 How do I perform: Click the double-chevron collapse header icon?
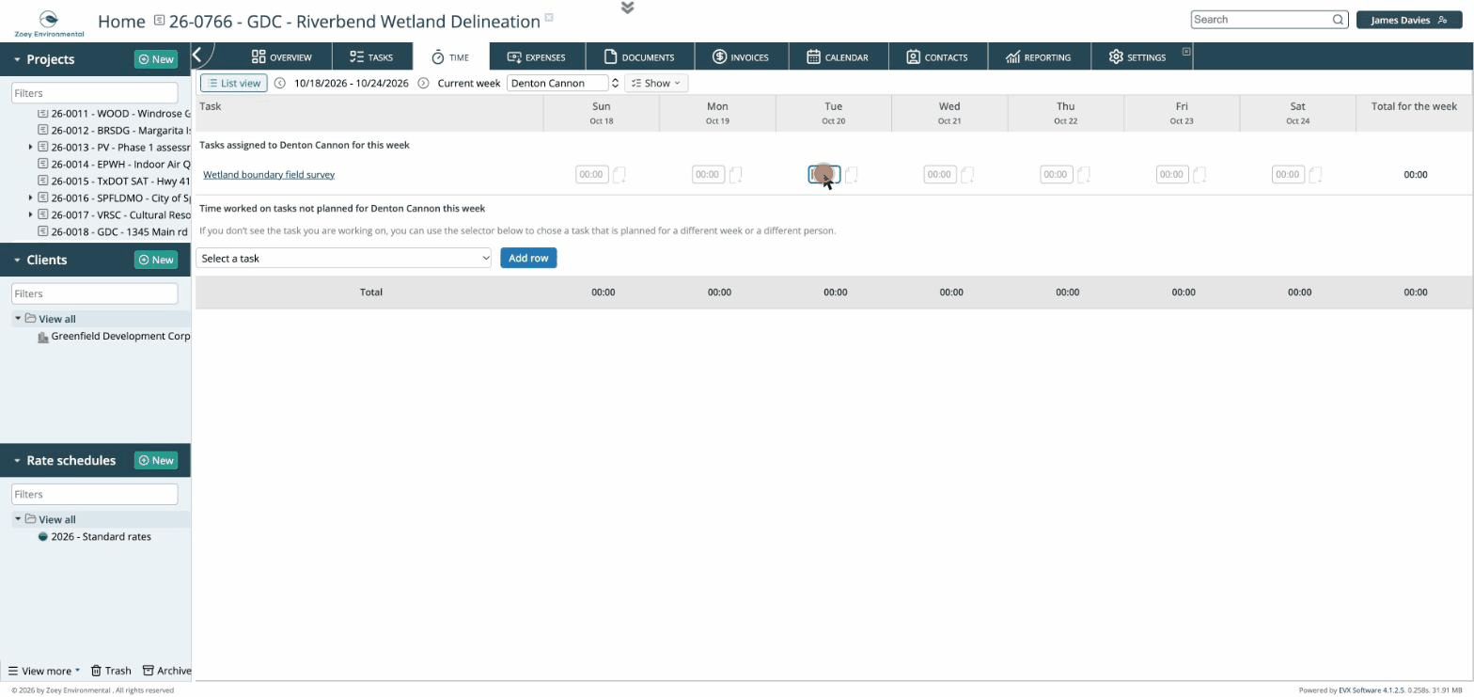pos(628,8)
